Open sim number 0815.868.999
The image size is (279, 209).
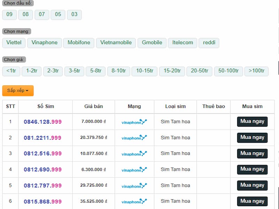click(x=43, y=202)
